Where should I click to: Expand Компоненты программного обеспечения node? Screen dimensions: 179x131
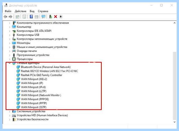10,23
